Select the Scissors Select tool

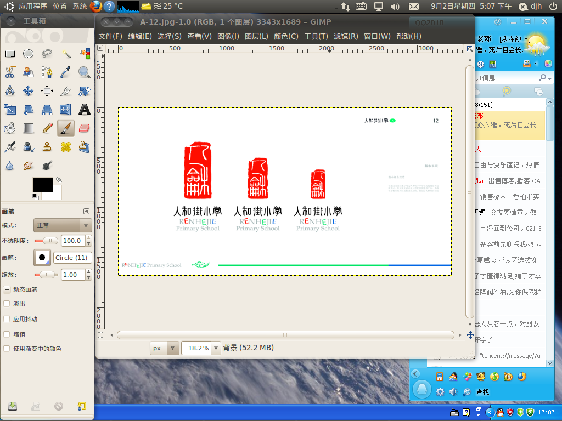tap(10, 72)
